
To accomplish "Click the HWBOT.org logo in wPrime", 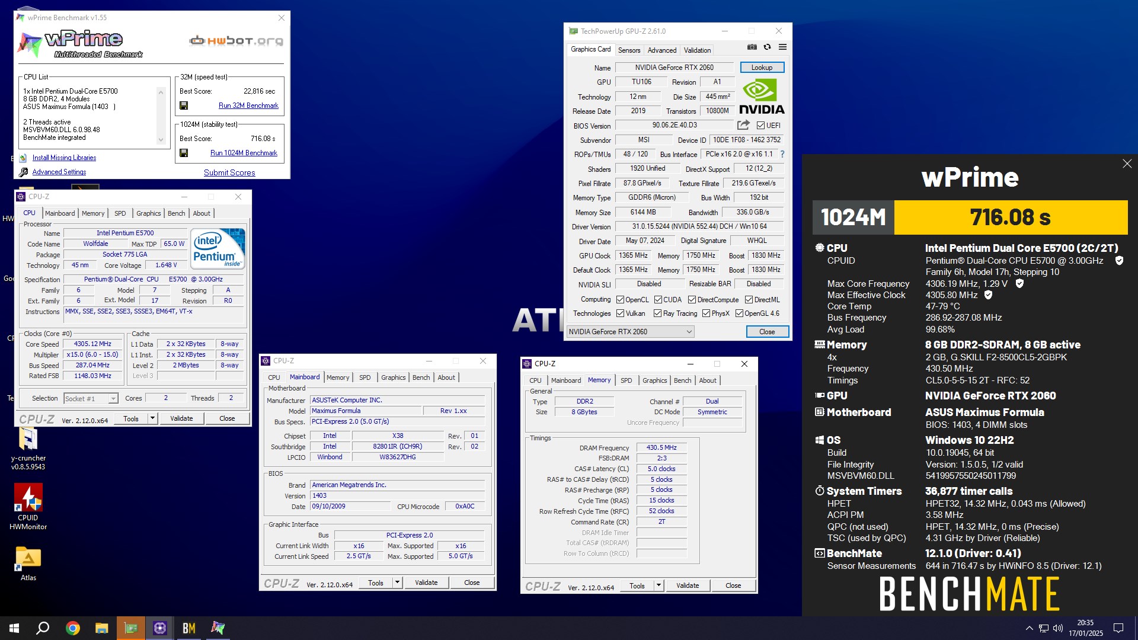I will pyautogui.click(x=236, y=41).
